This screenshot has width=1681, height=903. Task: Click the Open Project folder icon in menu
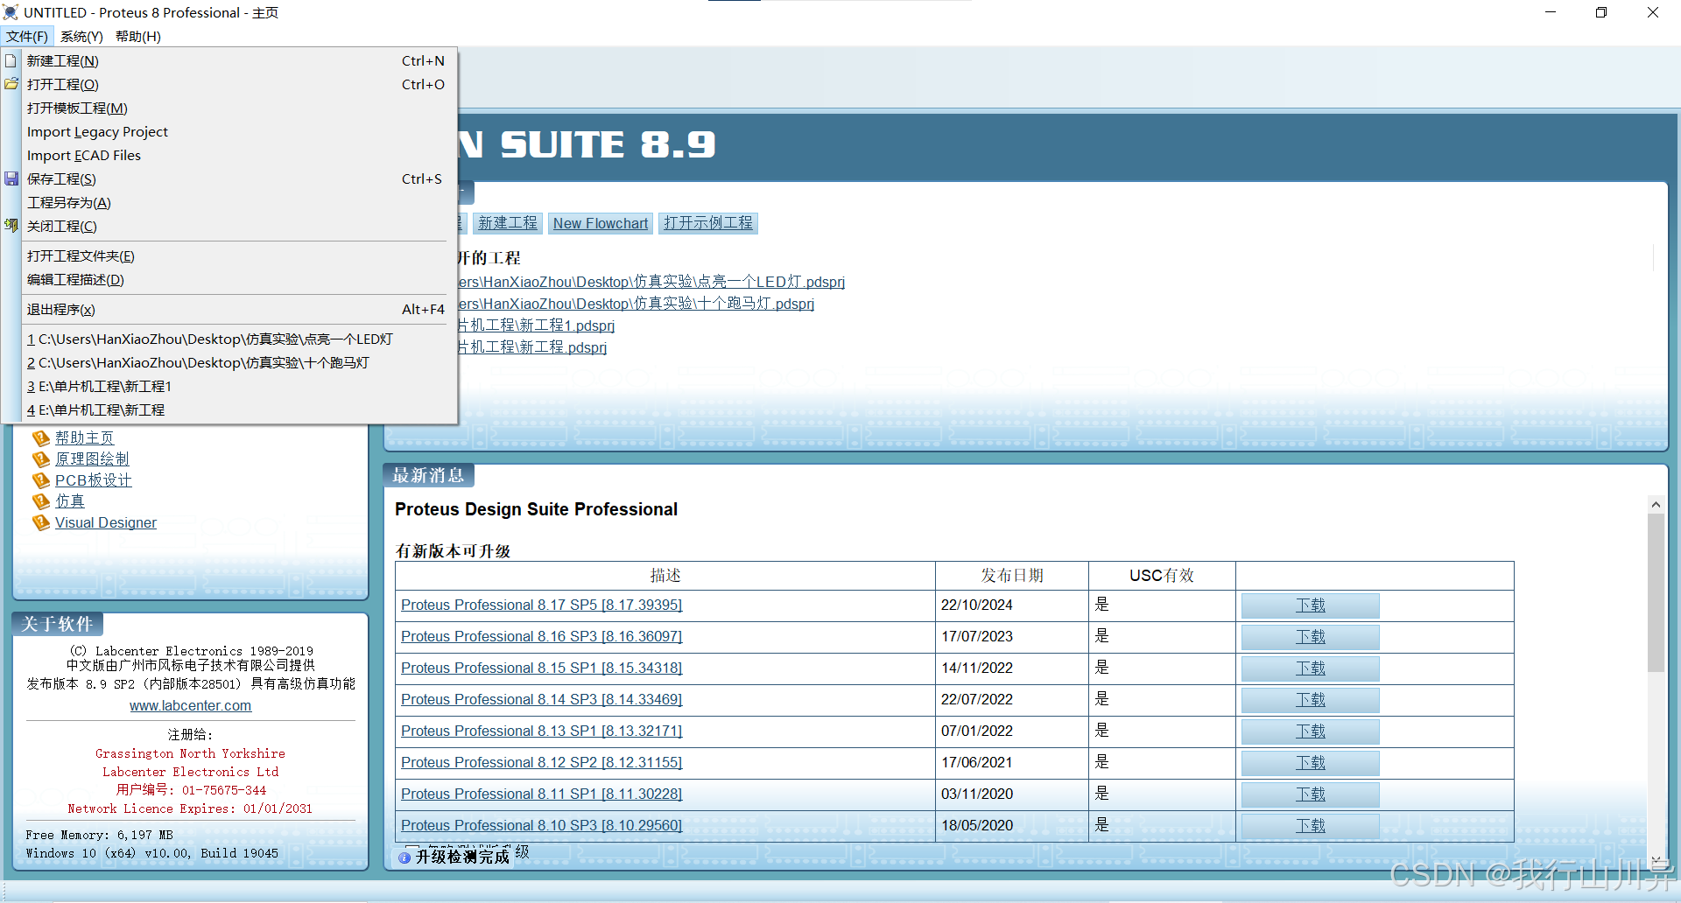tap(11, 84)
